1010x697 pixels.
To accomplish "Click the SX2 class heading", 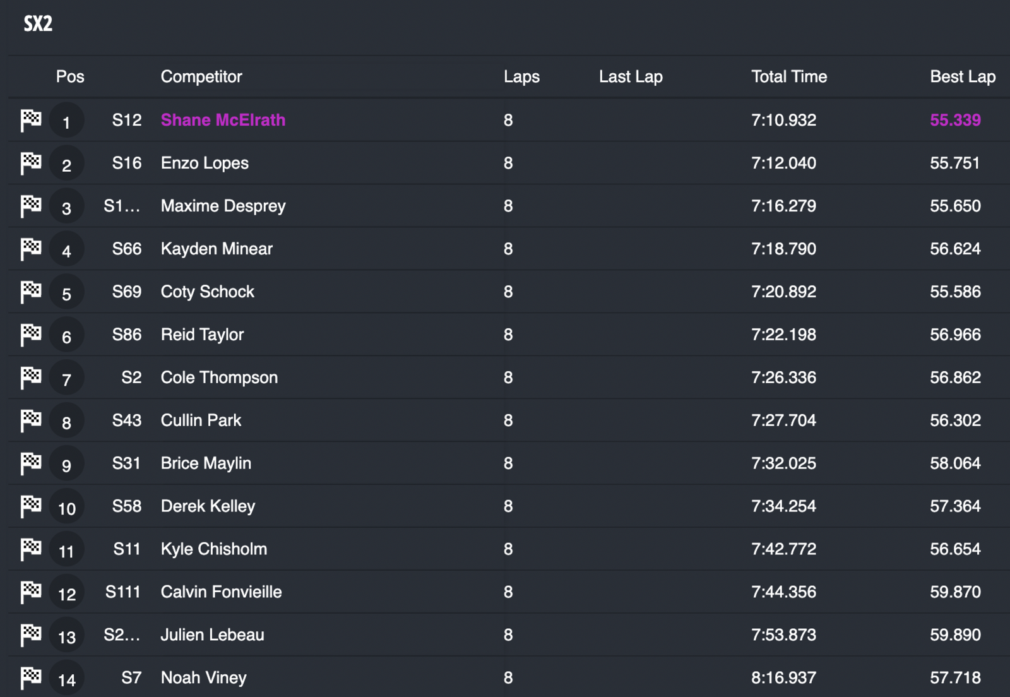I will [x=38, y=24].
